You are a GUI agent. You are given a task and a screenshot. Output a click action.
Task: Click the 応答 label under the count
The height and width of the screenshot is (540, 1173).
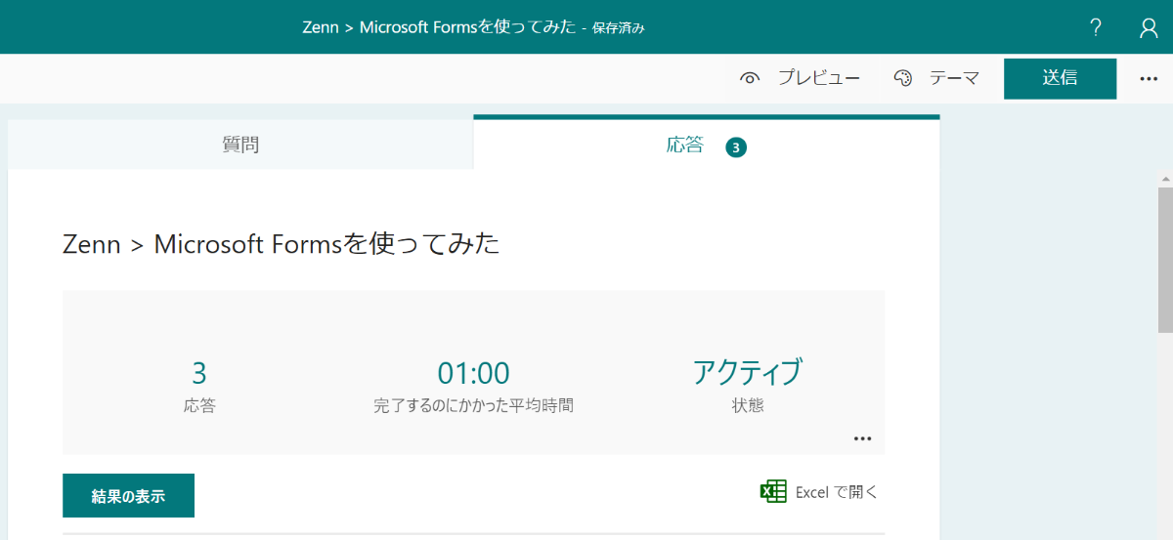click(x=199, y=404)
